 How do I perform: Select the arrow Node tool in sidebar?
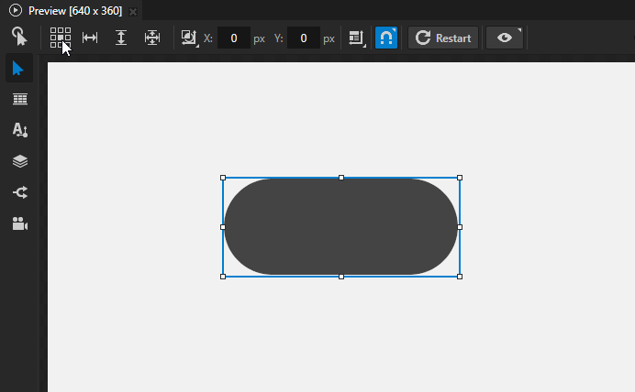point(19,68)
